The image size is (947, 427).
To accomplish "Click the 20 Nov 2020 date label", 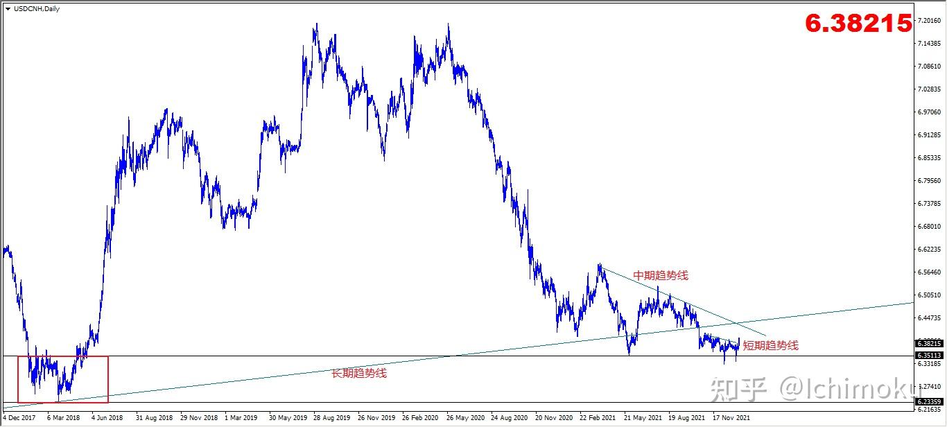I will click(554, 419).
